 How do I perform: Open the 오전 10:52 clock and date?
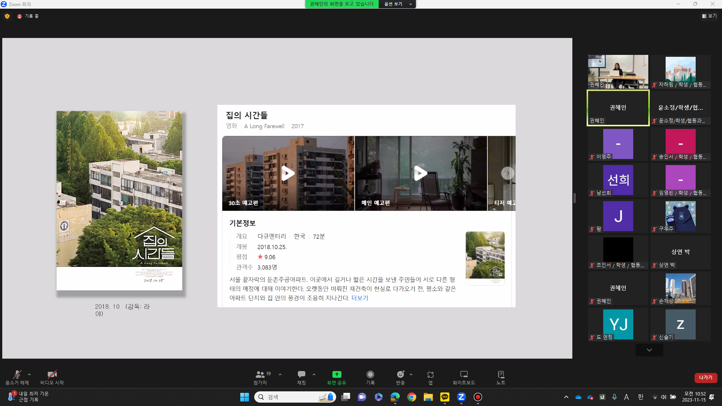[x=694, y=397]
